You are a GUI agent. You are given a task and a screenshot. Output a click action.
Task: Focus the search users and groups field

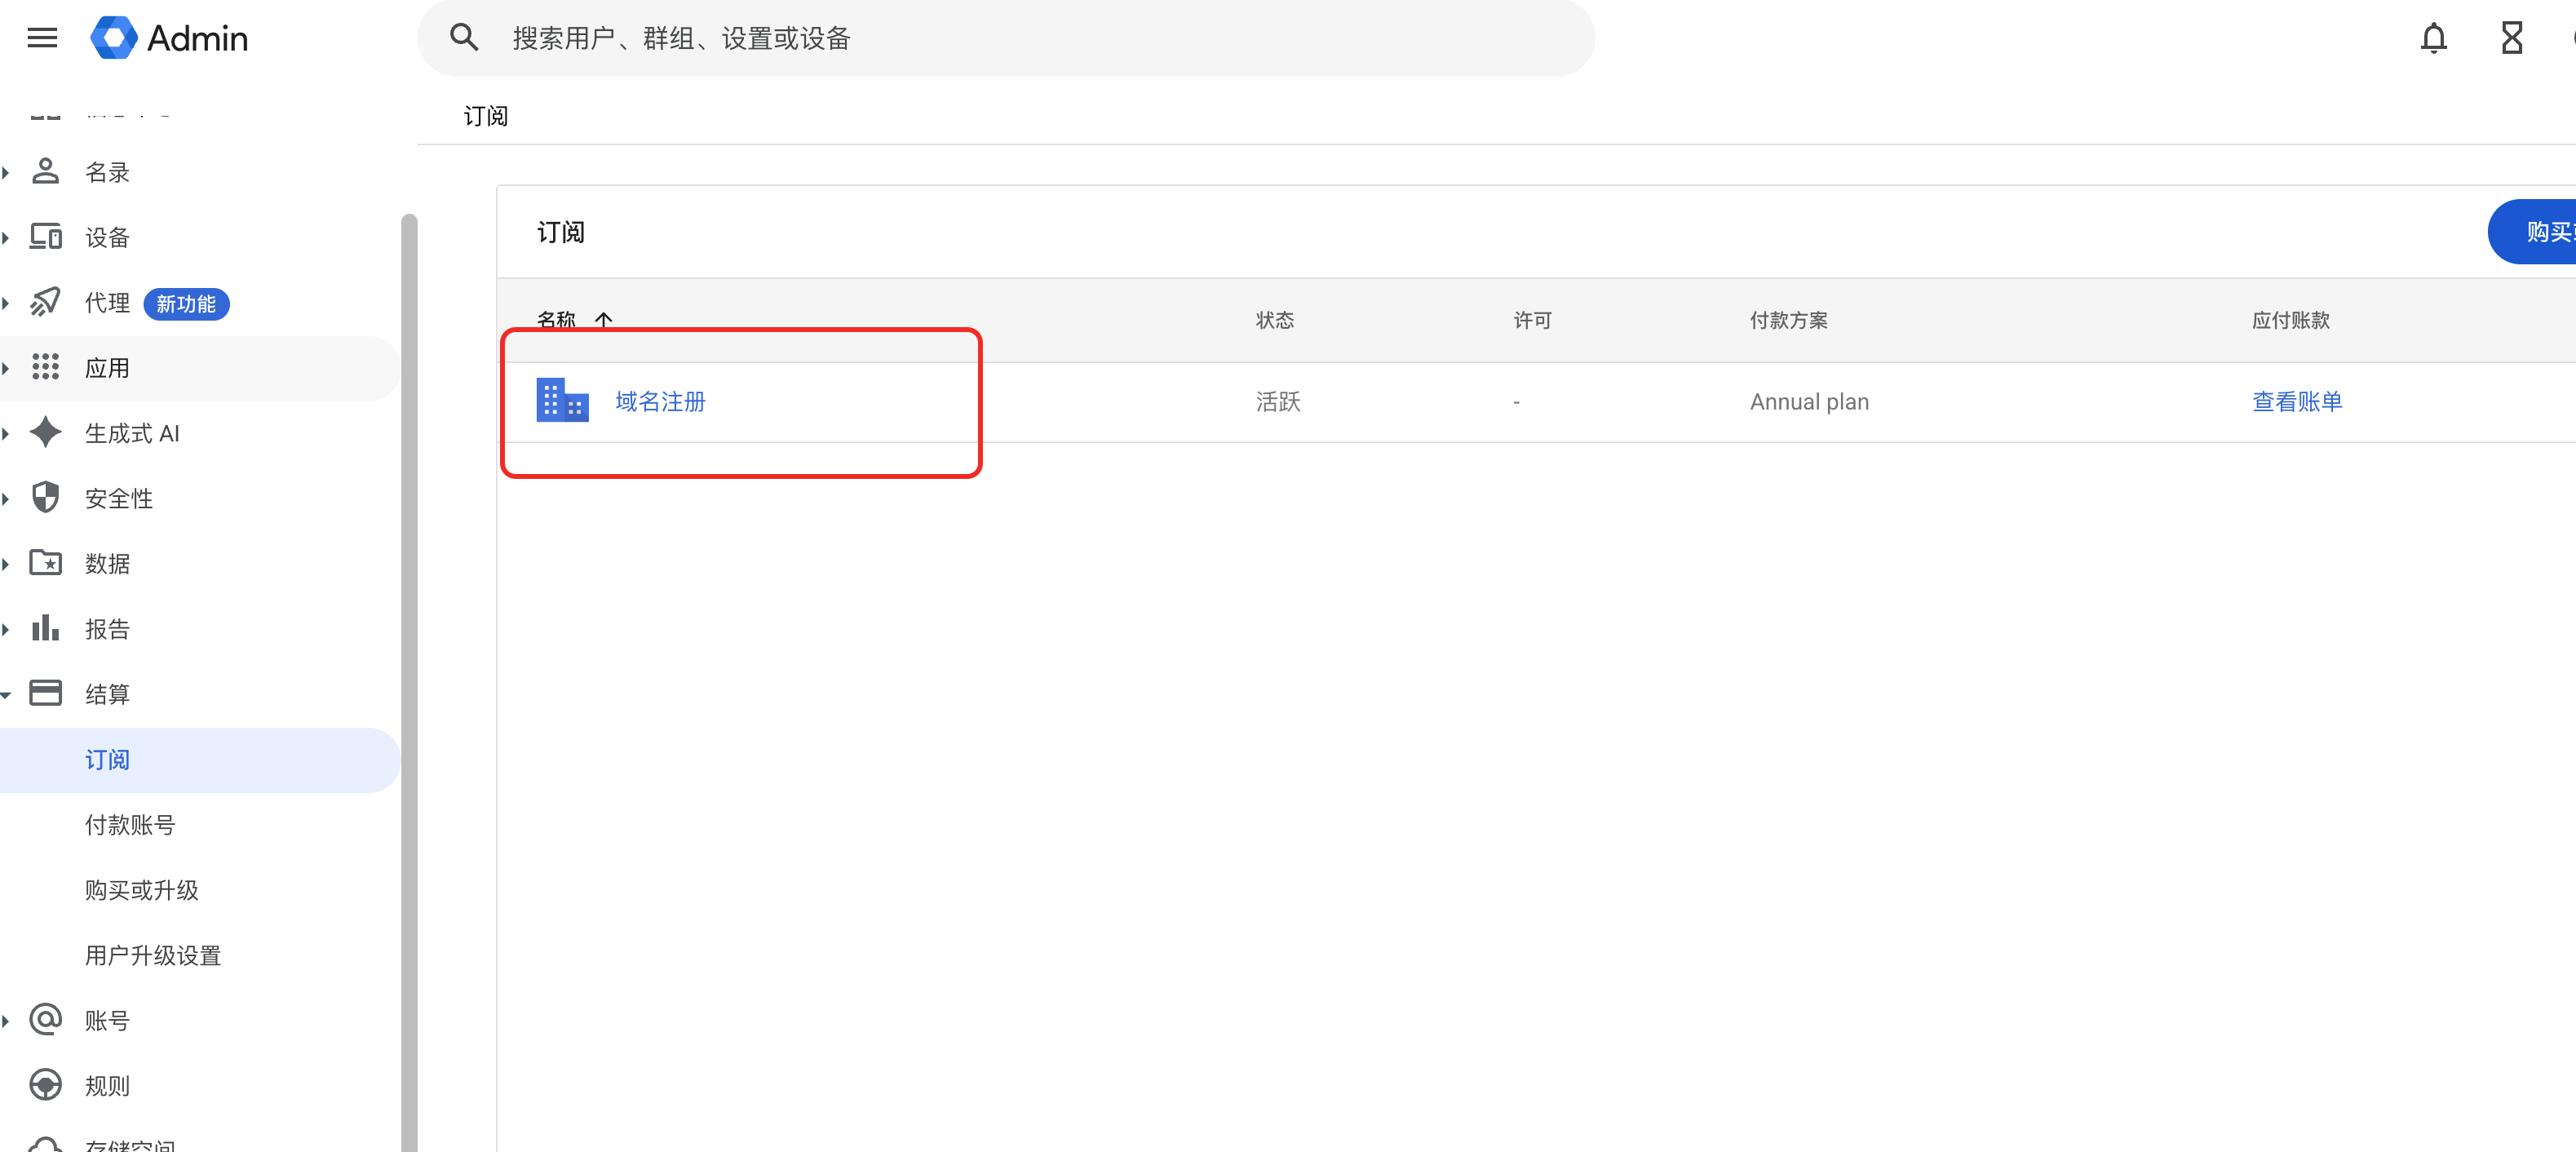click(x=1006, y=38)
